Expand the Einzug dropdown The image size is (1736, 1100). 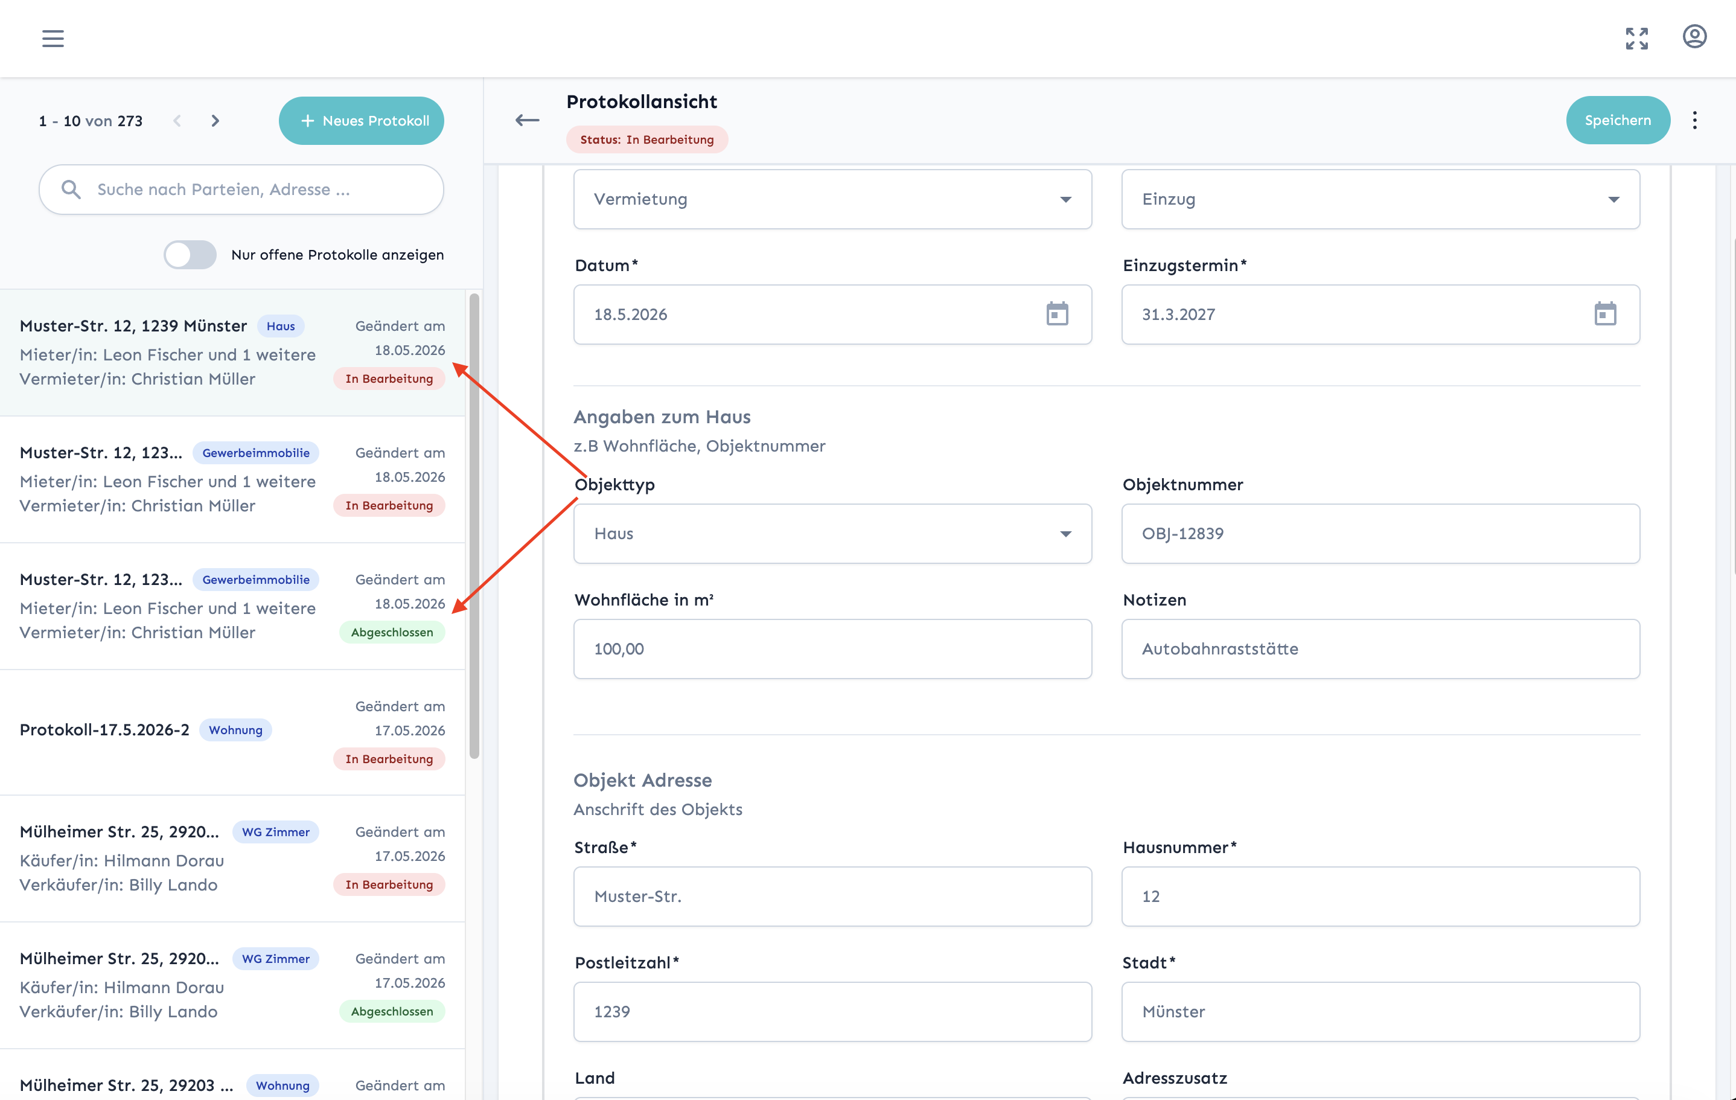click(x=1380, y=199)
